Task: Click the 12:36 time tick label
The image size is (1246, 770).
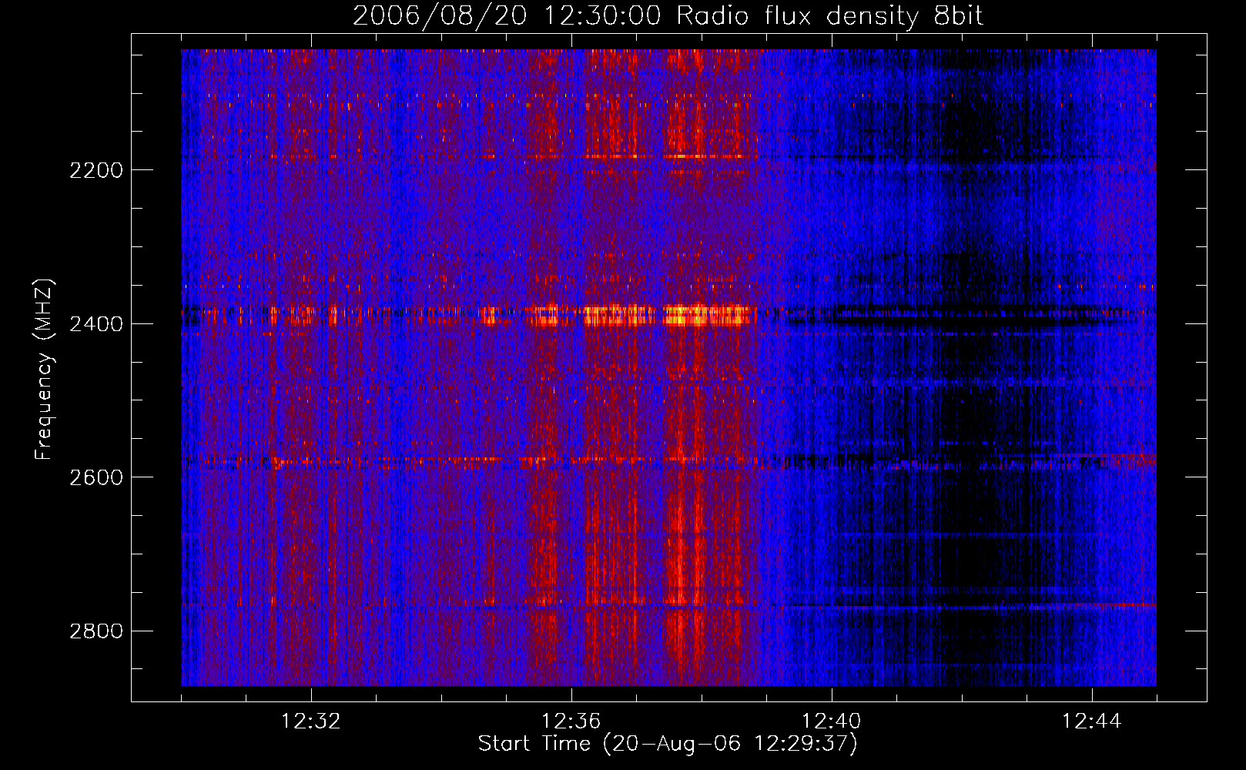Action: [x=571, y=721]
